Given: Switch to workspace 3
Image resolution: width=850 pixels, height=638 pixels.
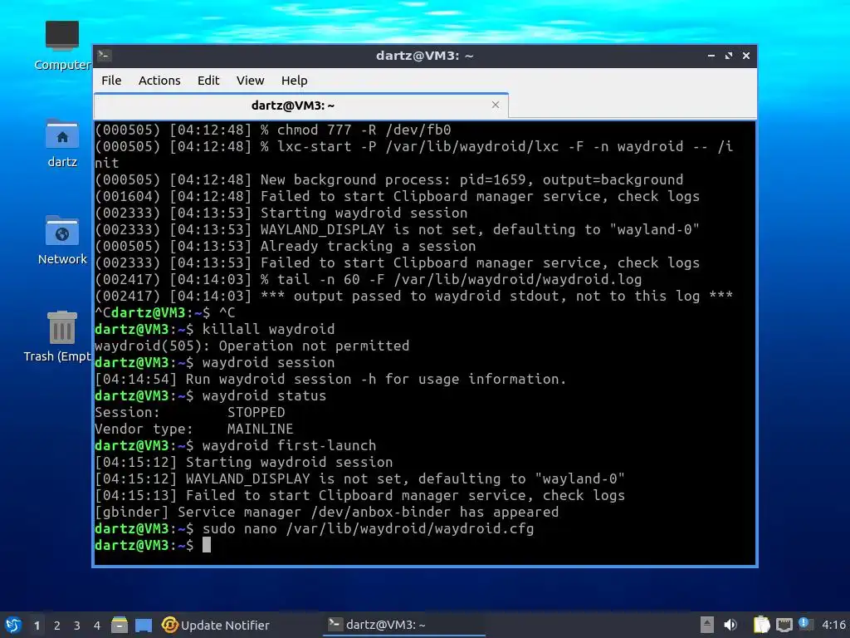Looking at the screenshot, I should click(x=77, y=626).
